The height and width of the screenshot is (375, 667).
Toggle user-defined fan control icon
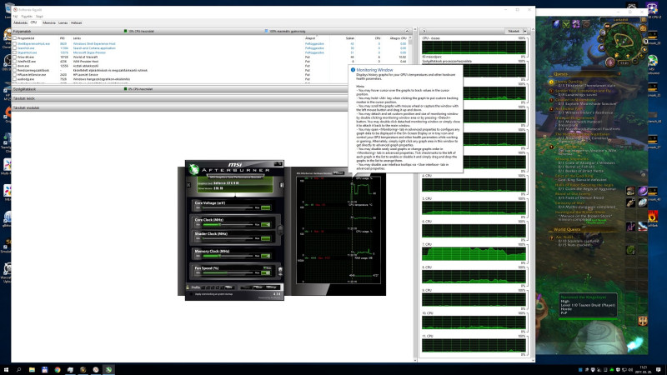point(280,270)
